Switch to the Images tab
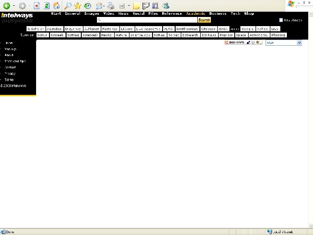 point(92,13)
